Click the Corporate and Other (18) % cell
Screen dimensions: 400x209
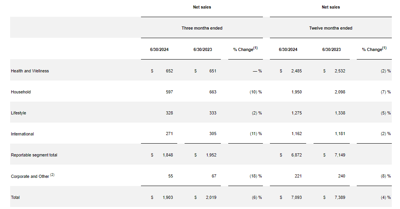tap(256, 176)
